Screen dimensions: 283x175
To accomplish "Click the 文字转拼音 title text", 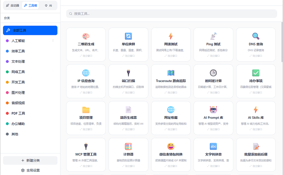I will [213, 154].
